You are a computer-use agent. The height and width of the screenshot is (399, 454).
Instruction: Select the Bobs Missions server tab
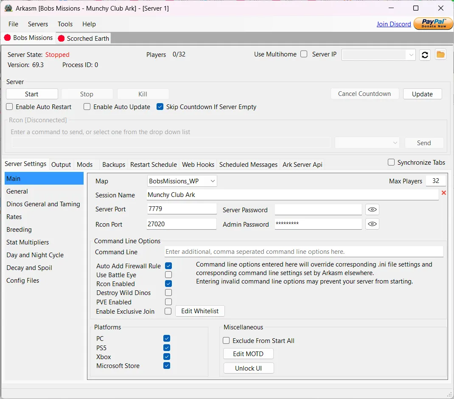(x=28, y=38)
